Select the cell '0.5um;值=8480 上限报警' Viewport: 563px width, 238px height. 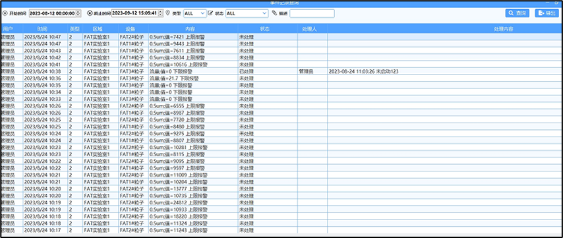[x=193, y=127]
